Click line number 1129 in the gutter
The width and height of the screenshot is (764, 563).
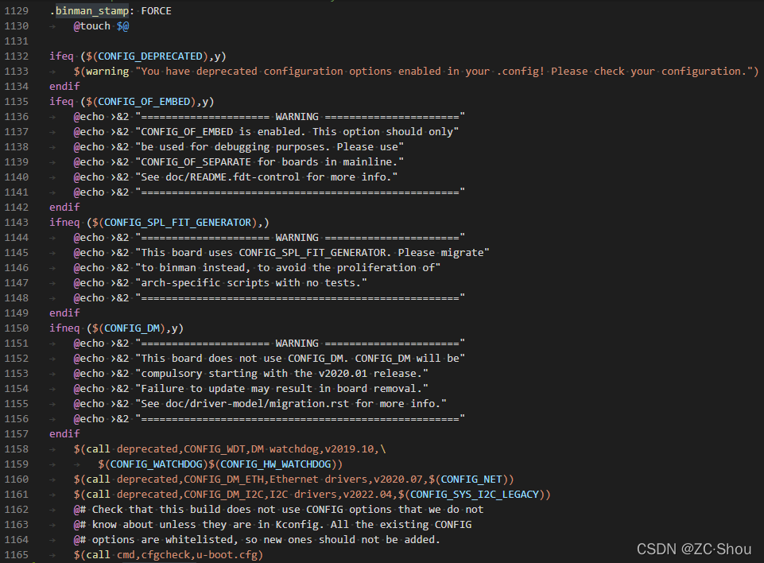[x=16, y=10]
